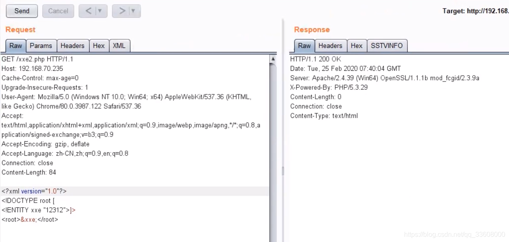The height and width of the screenshot is (242, 509).
Task: Open the Response Headers tab
Action: pyautogui.click(x=331, y=46)
